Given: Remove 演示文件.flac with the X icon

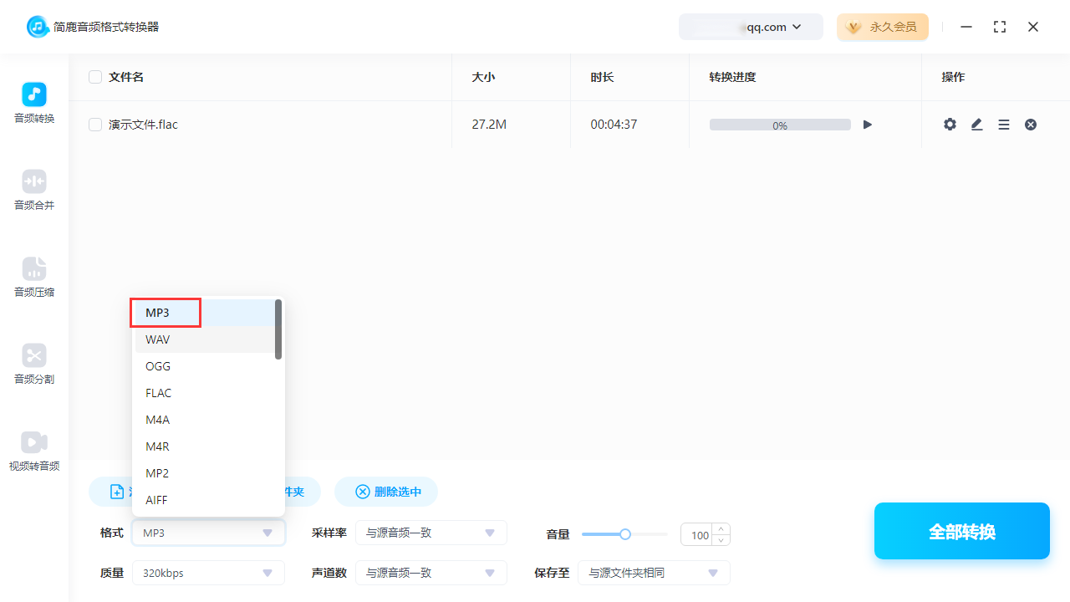Looking at the screenshot, I should click(x=1030, y=124).
